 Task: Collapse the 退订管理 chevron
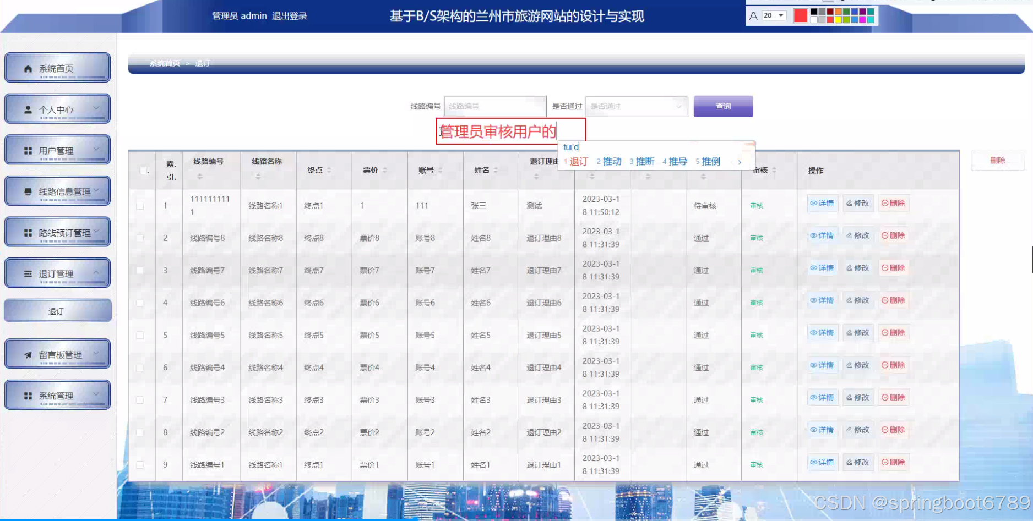96,272
